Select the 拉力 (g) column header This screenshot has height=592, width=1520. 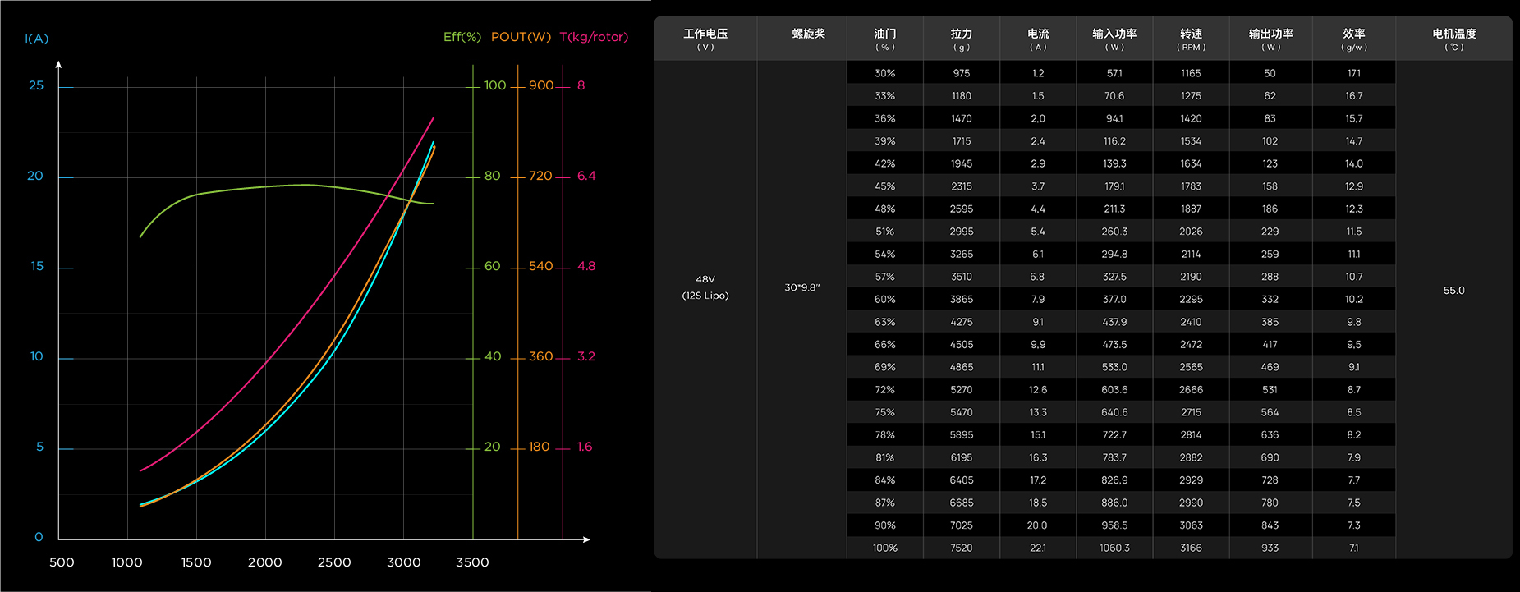961,39
